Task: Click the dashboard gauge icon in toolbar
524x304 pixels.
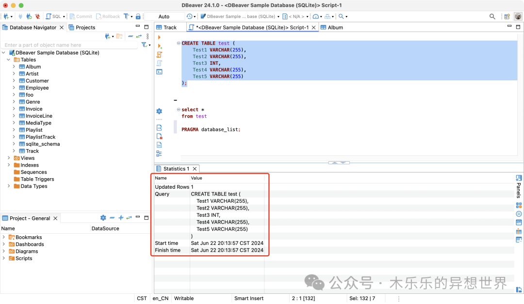Action: (315, 16)
